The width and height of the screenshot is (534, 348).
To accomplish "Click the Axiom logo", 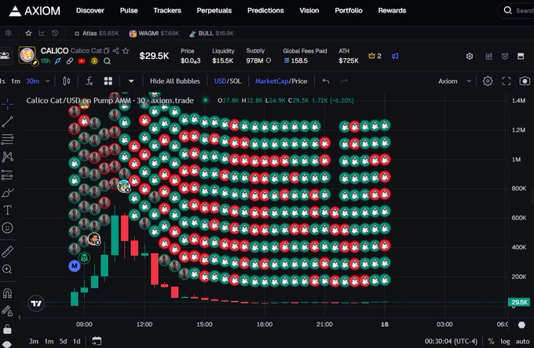I will (x=35, y=11).
